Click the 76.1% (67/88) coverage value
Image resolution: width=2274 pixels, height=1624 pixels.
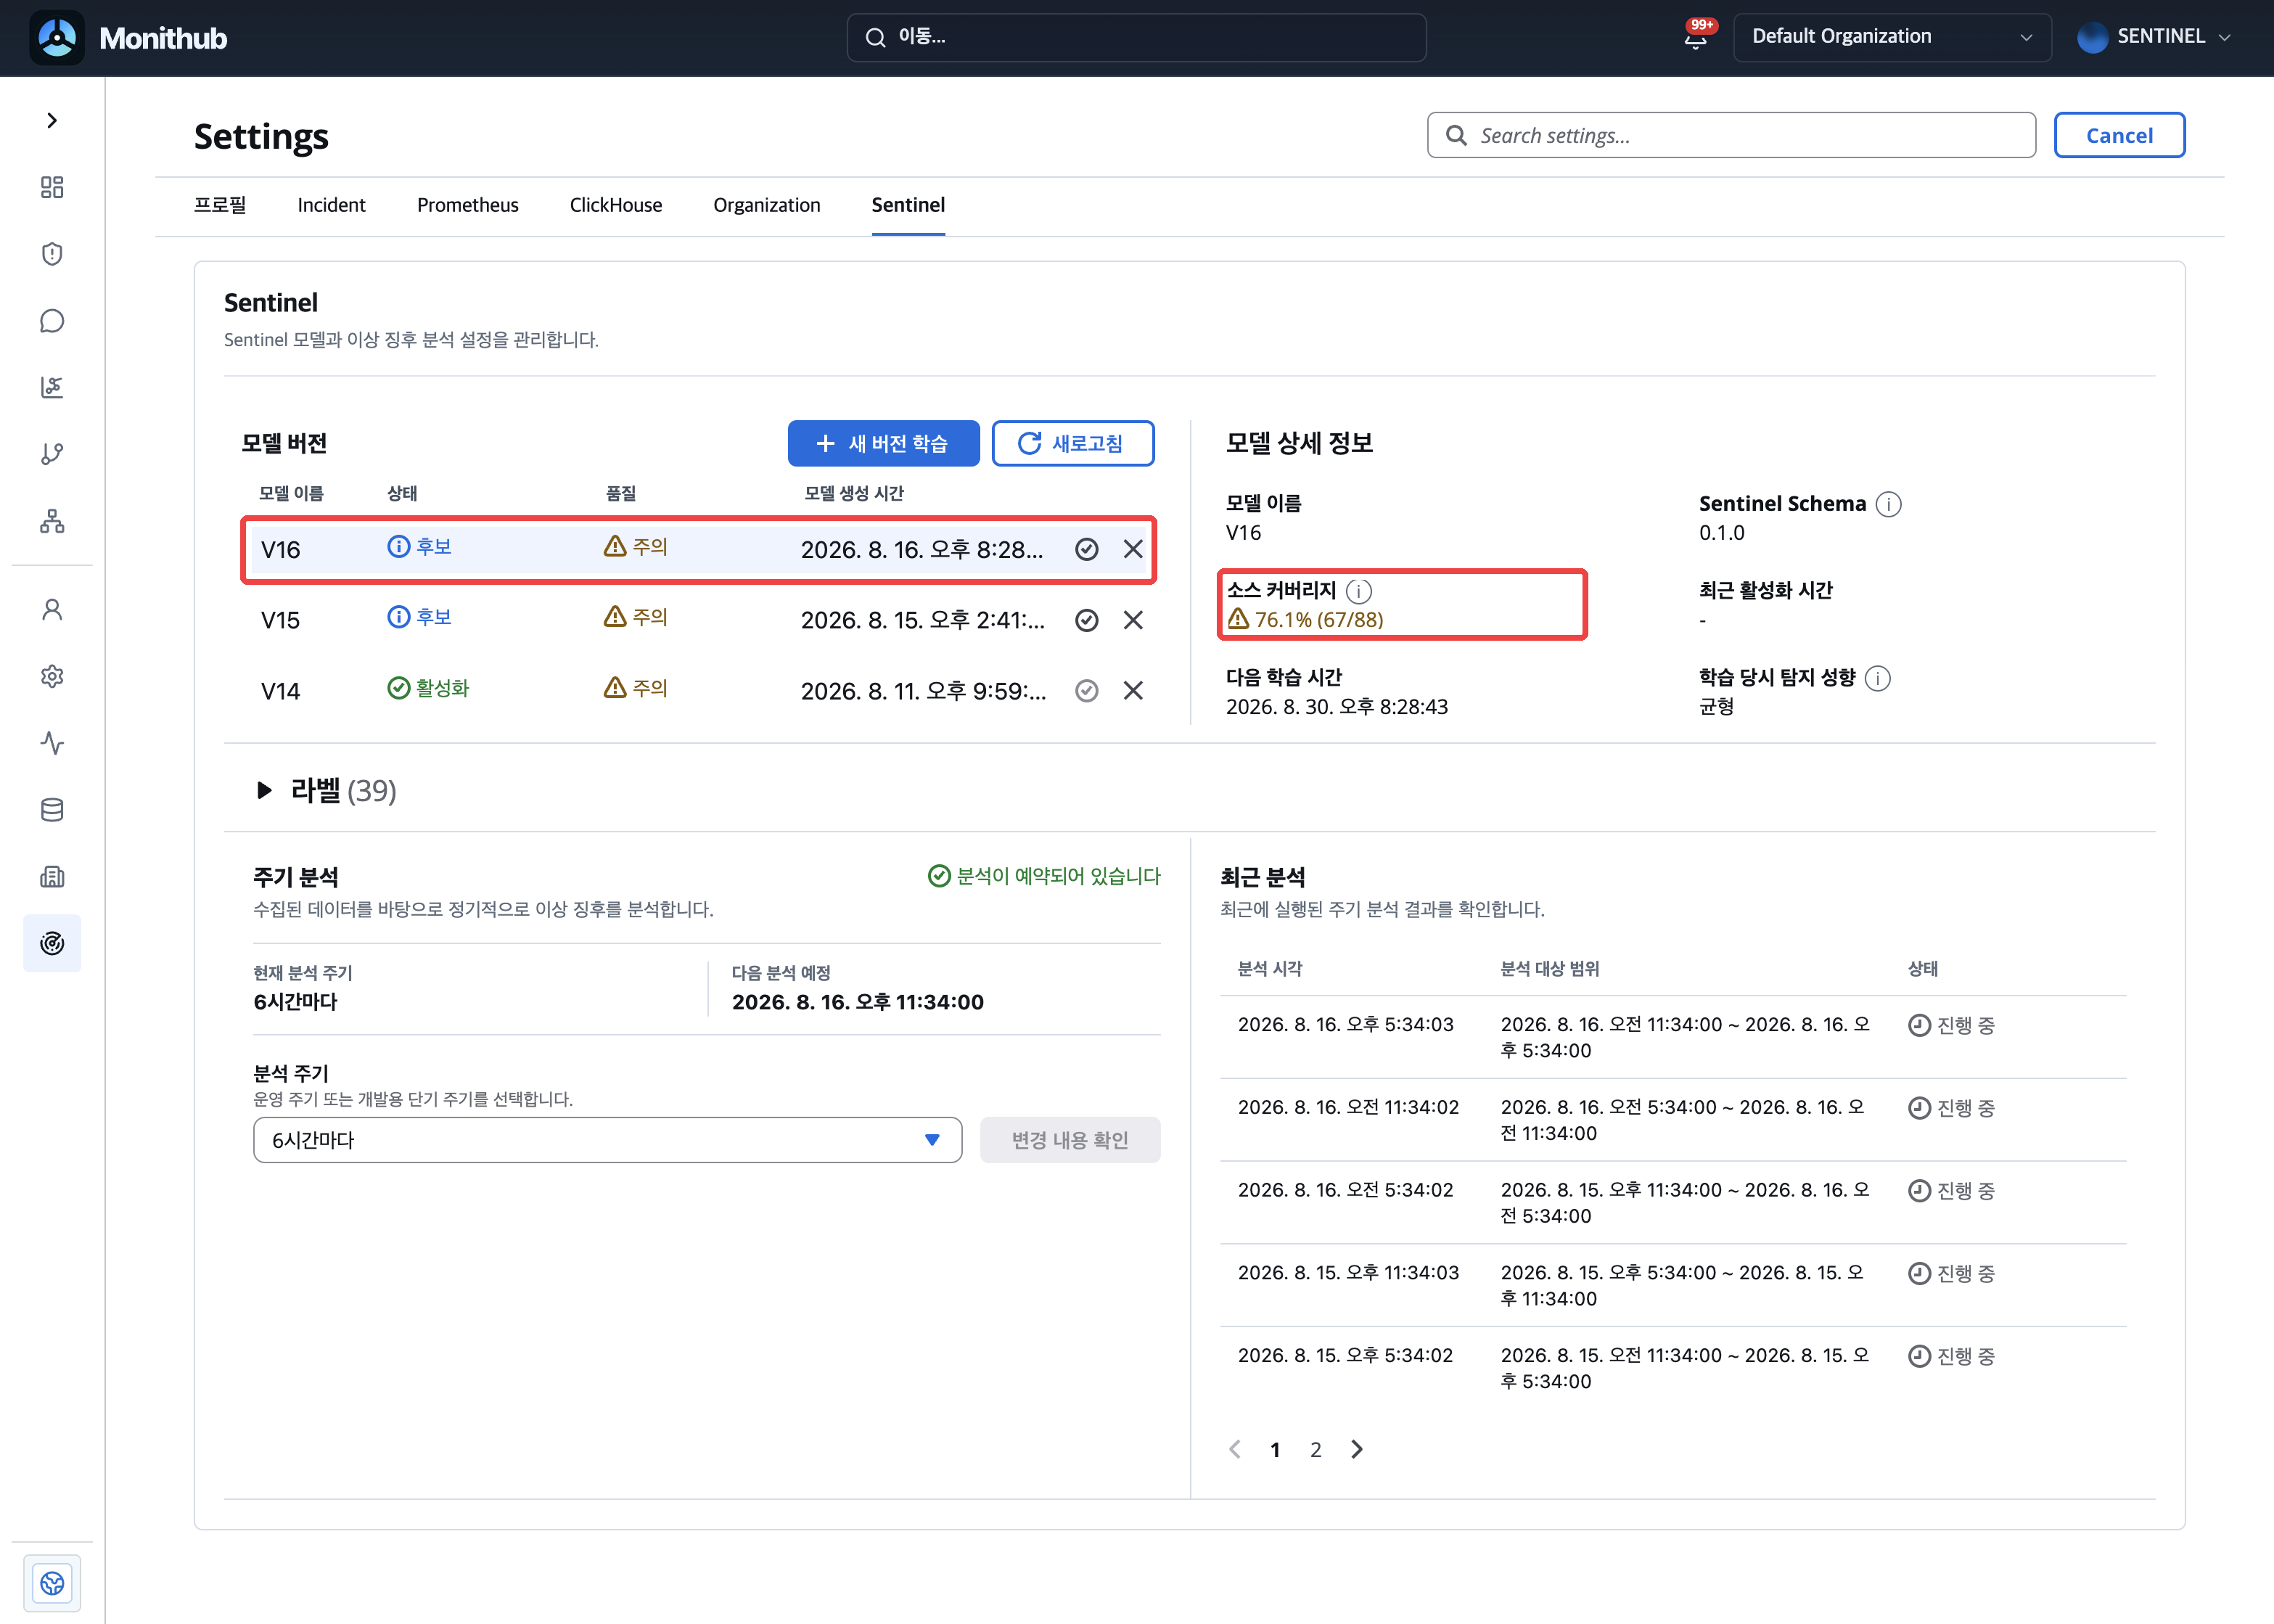[1319, 620]
